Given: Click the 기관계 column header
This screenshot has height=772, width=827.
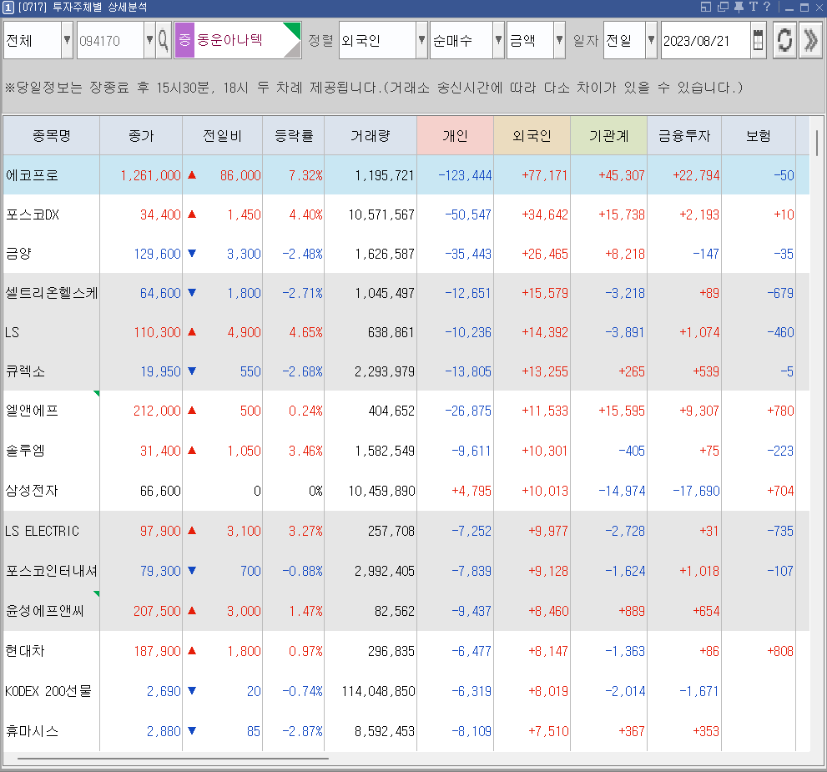Looking at the screenshot, I should coord(608,136).
